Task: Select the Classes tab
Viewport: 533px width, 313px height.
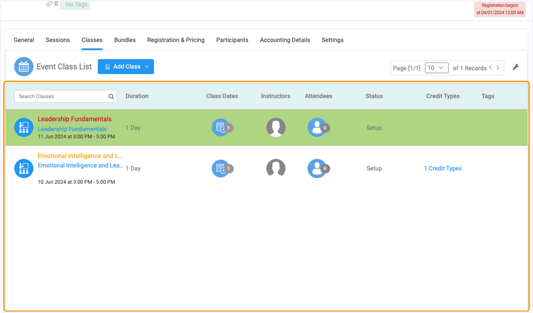Action: [x=92, y=40]
